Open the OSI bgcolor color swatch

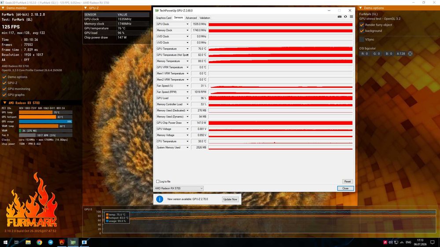410,54
